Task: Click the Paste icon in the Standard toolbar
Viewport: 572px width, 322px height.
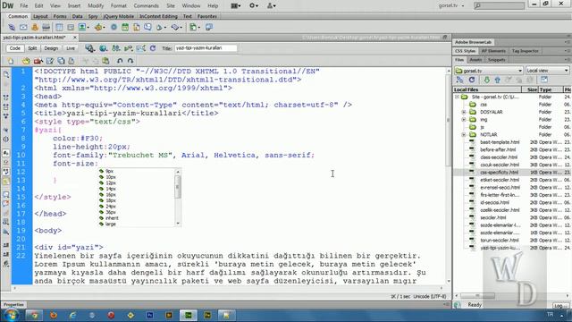Action: point(105,61)
